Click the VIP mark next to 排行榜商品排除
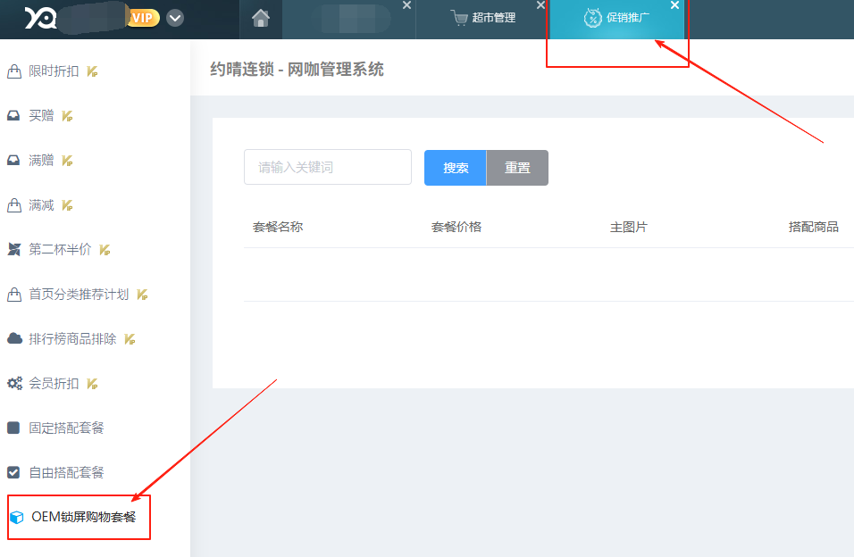This screenshot has width=854, height=557. point(130,339)
